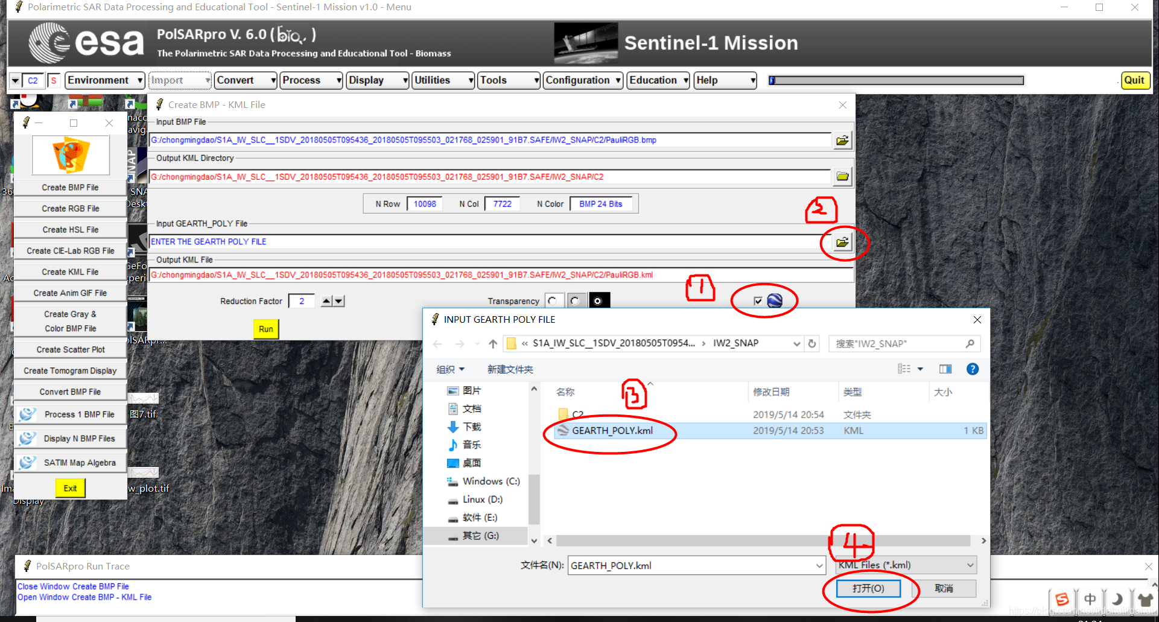Click the Sogou input method S icon
The image size is (1159, 622).
(x=1062, y=599)
